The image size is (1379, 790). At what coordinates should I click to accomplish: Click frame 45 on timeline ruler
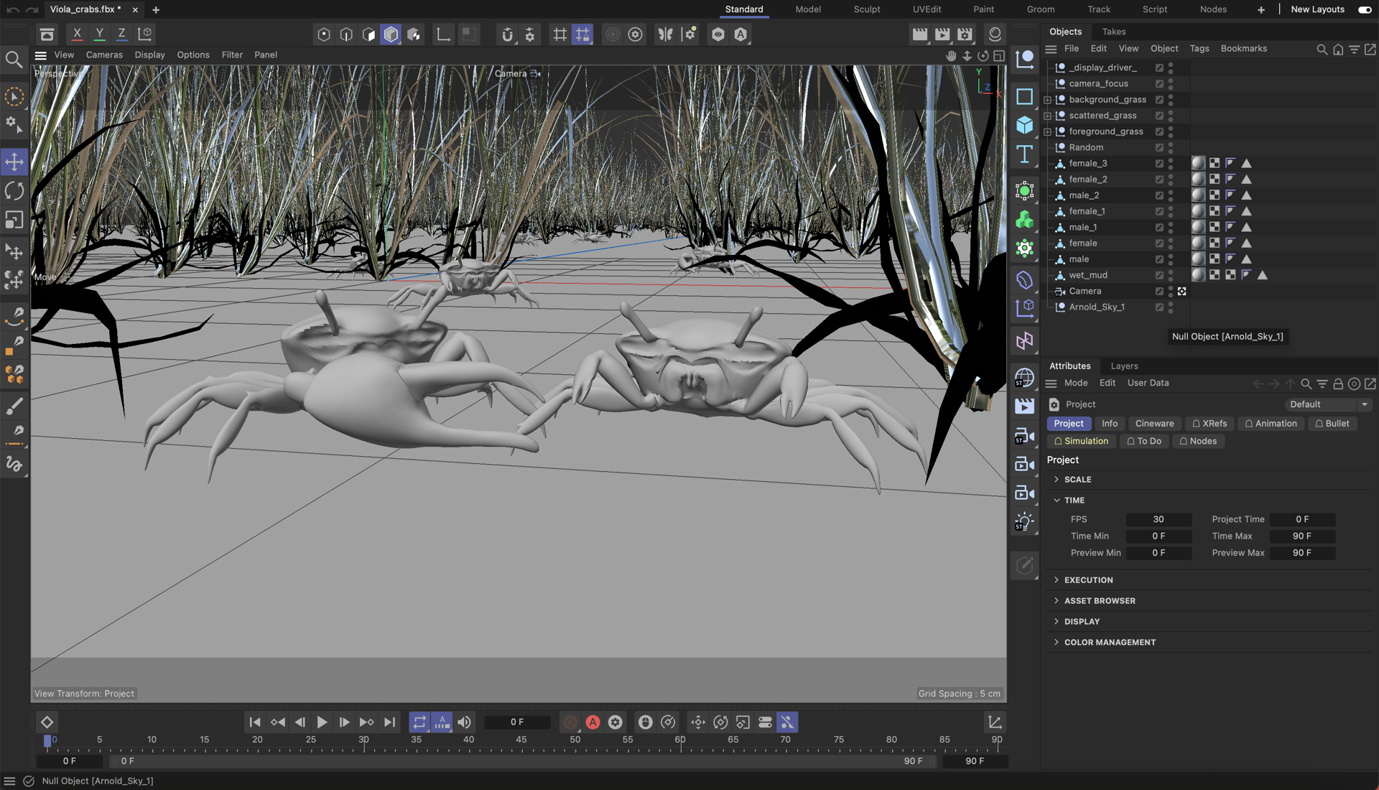[x=521, y=740]
